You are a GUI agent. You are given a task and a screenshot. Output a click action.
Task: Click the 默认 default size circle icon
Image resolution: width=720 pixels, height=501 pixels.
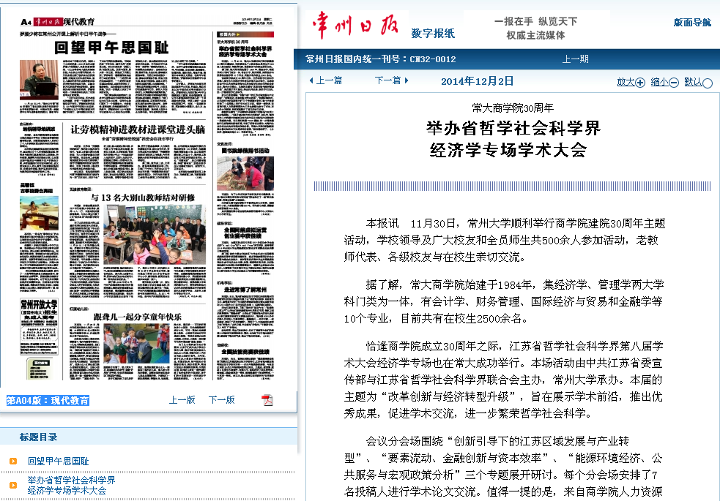pos(707,83)
